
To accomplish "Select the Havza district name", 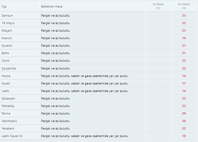I will click(6, 76).
